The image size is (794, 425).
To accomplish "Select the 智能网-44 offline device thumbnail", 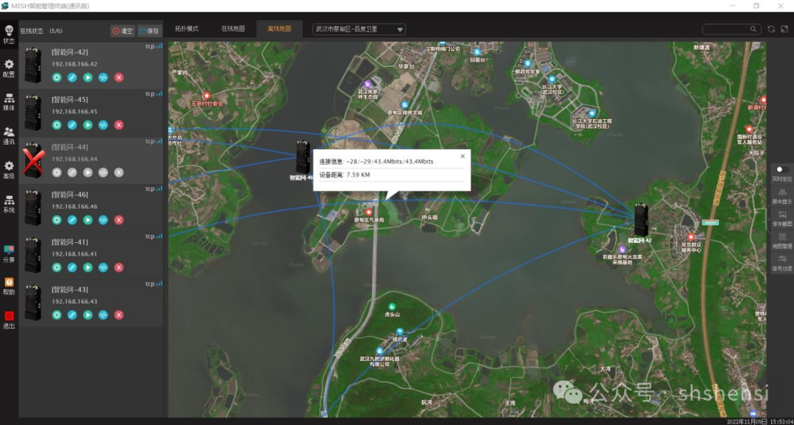I will click(x=33, y=160).
